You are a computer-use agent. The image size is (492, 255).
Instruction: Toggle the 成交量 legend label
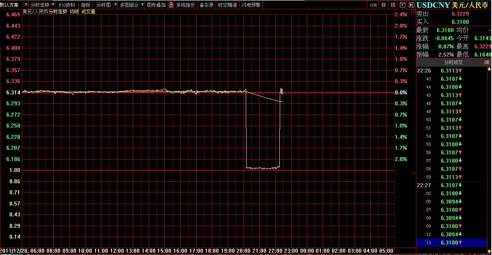click(88, 12)
